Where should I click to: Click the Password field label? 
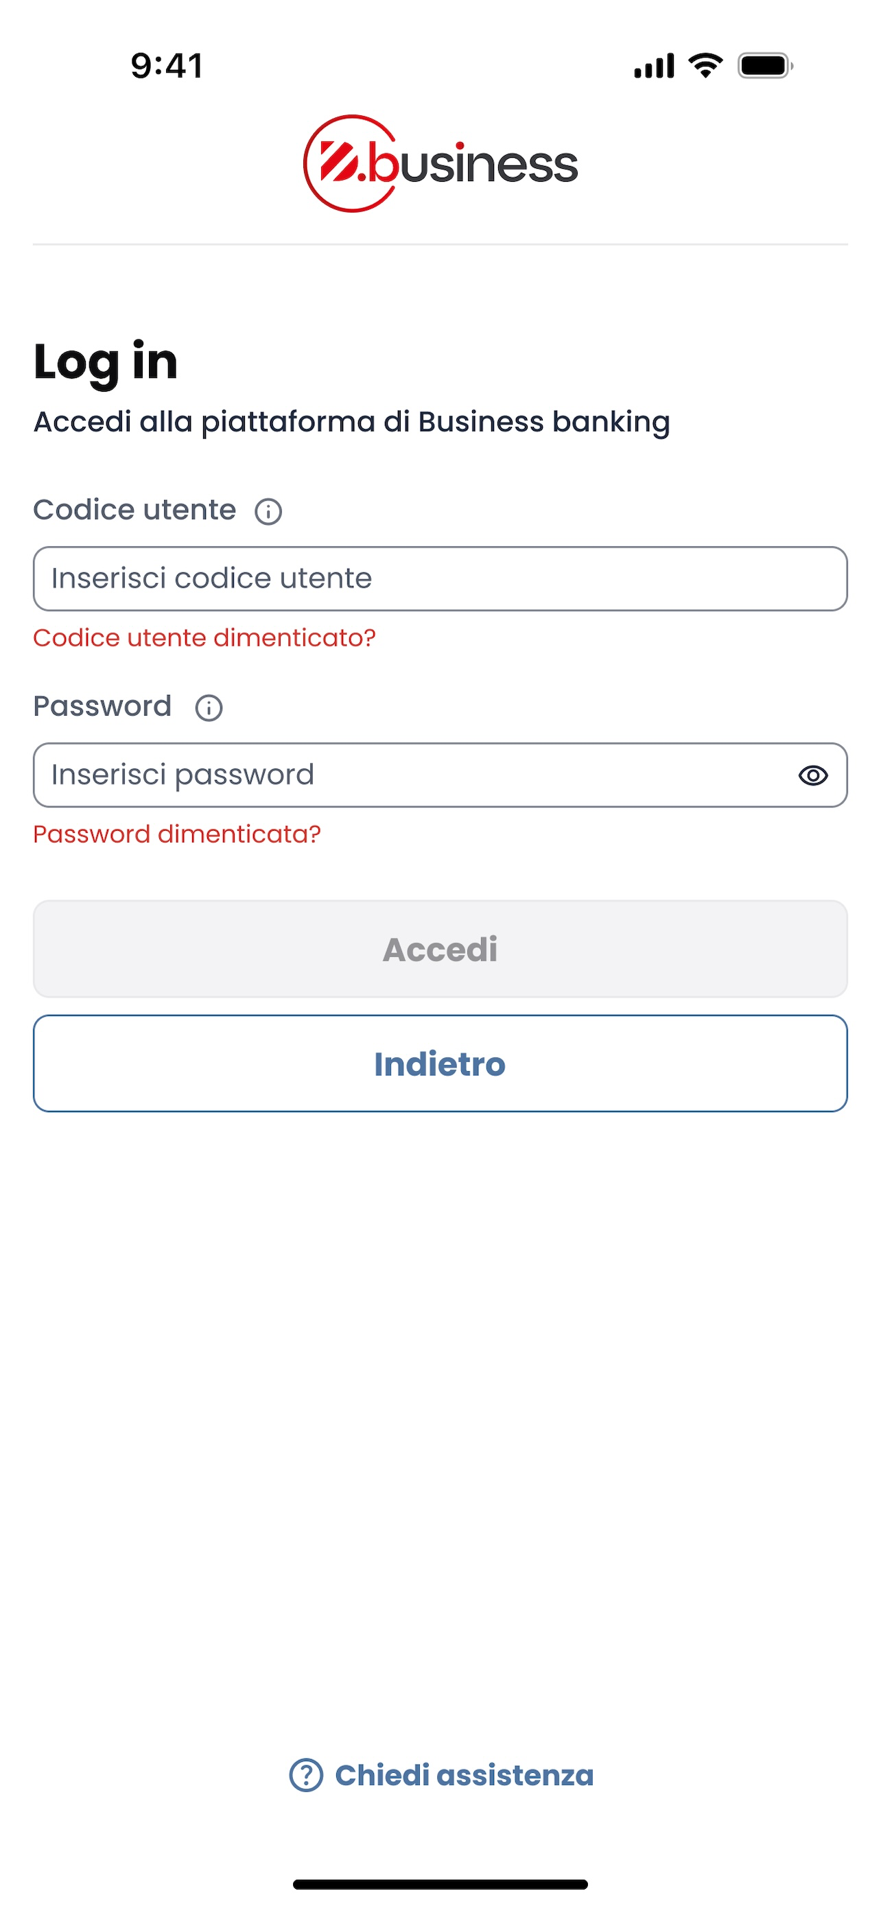click(x=103, y=707)
